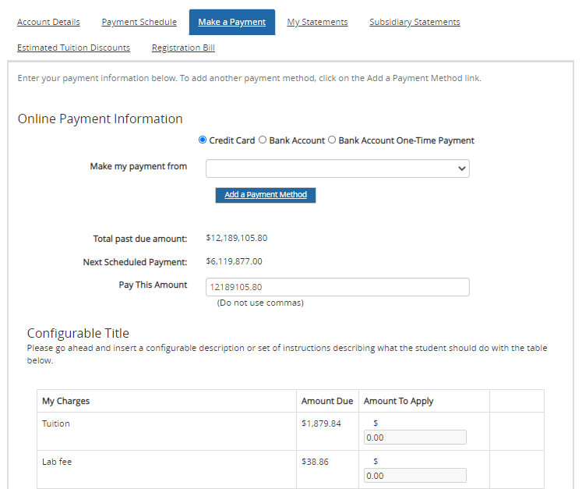
Task: Click the Tuition Amount To Apply field
Action: tap(414, 438)
